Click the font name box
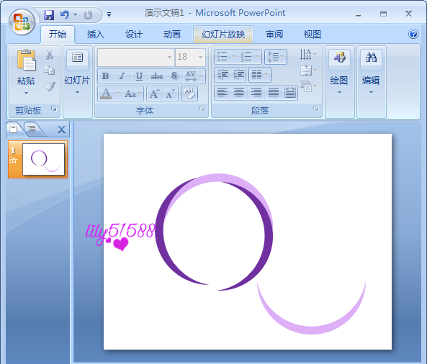Screen dimensions: 427x364 pyautogui.click(x=136, y=57)
